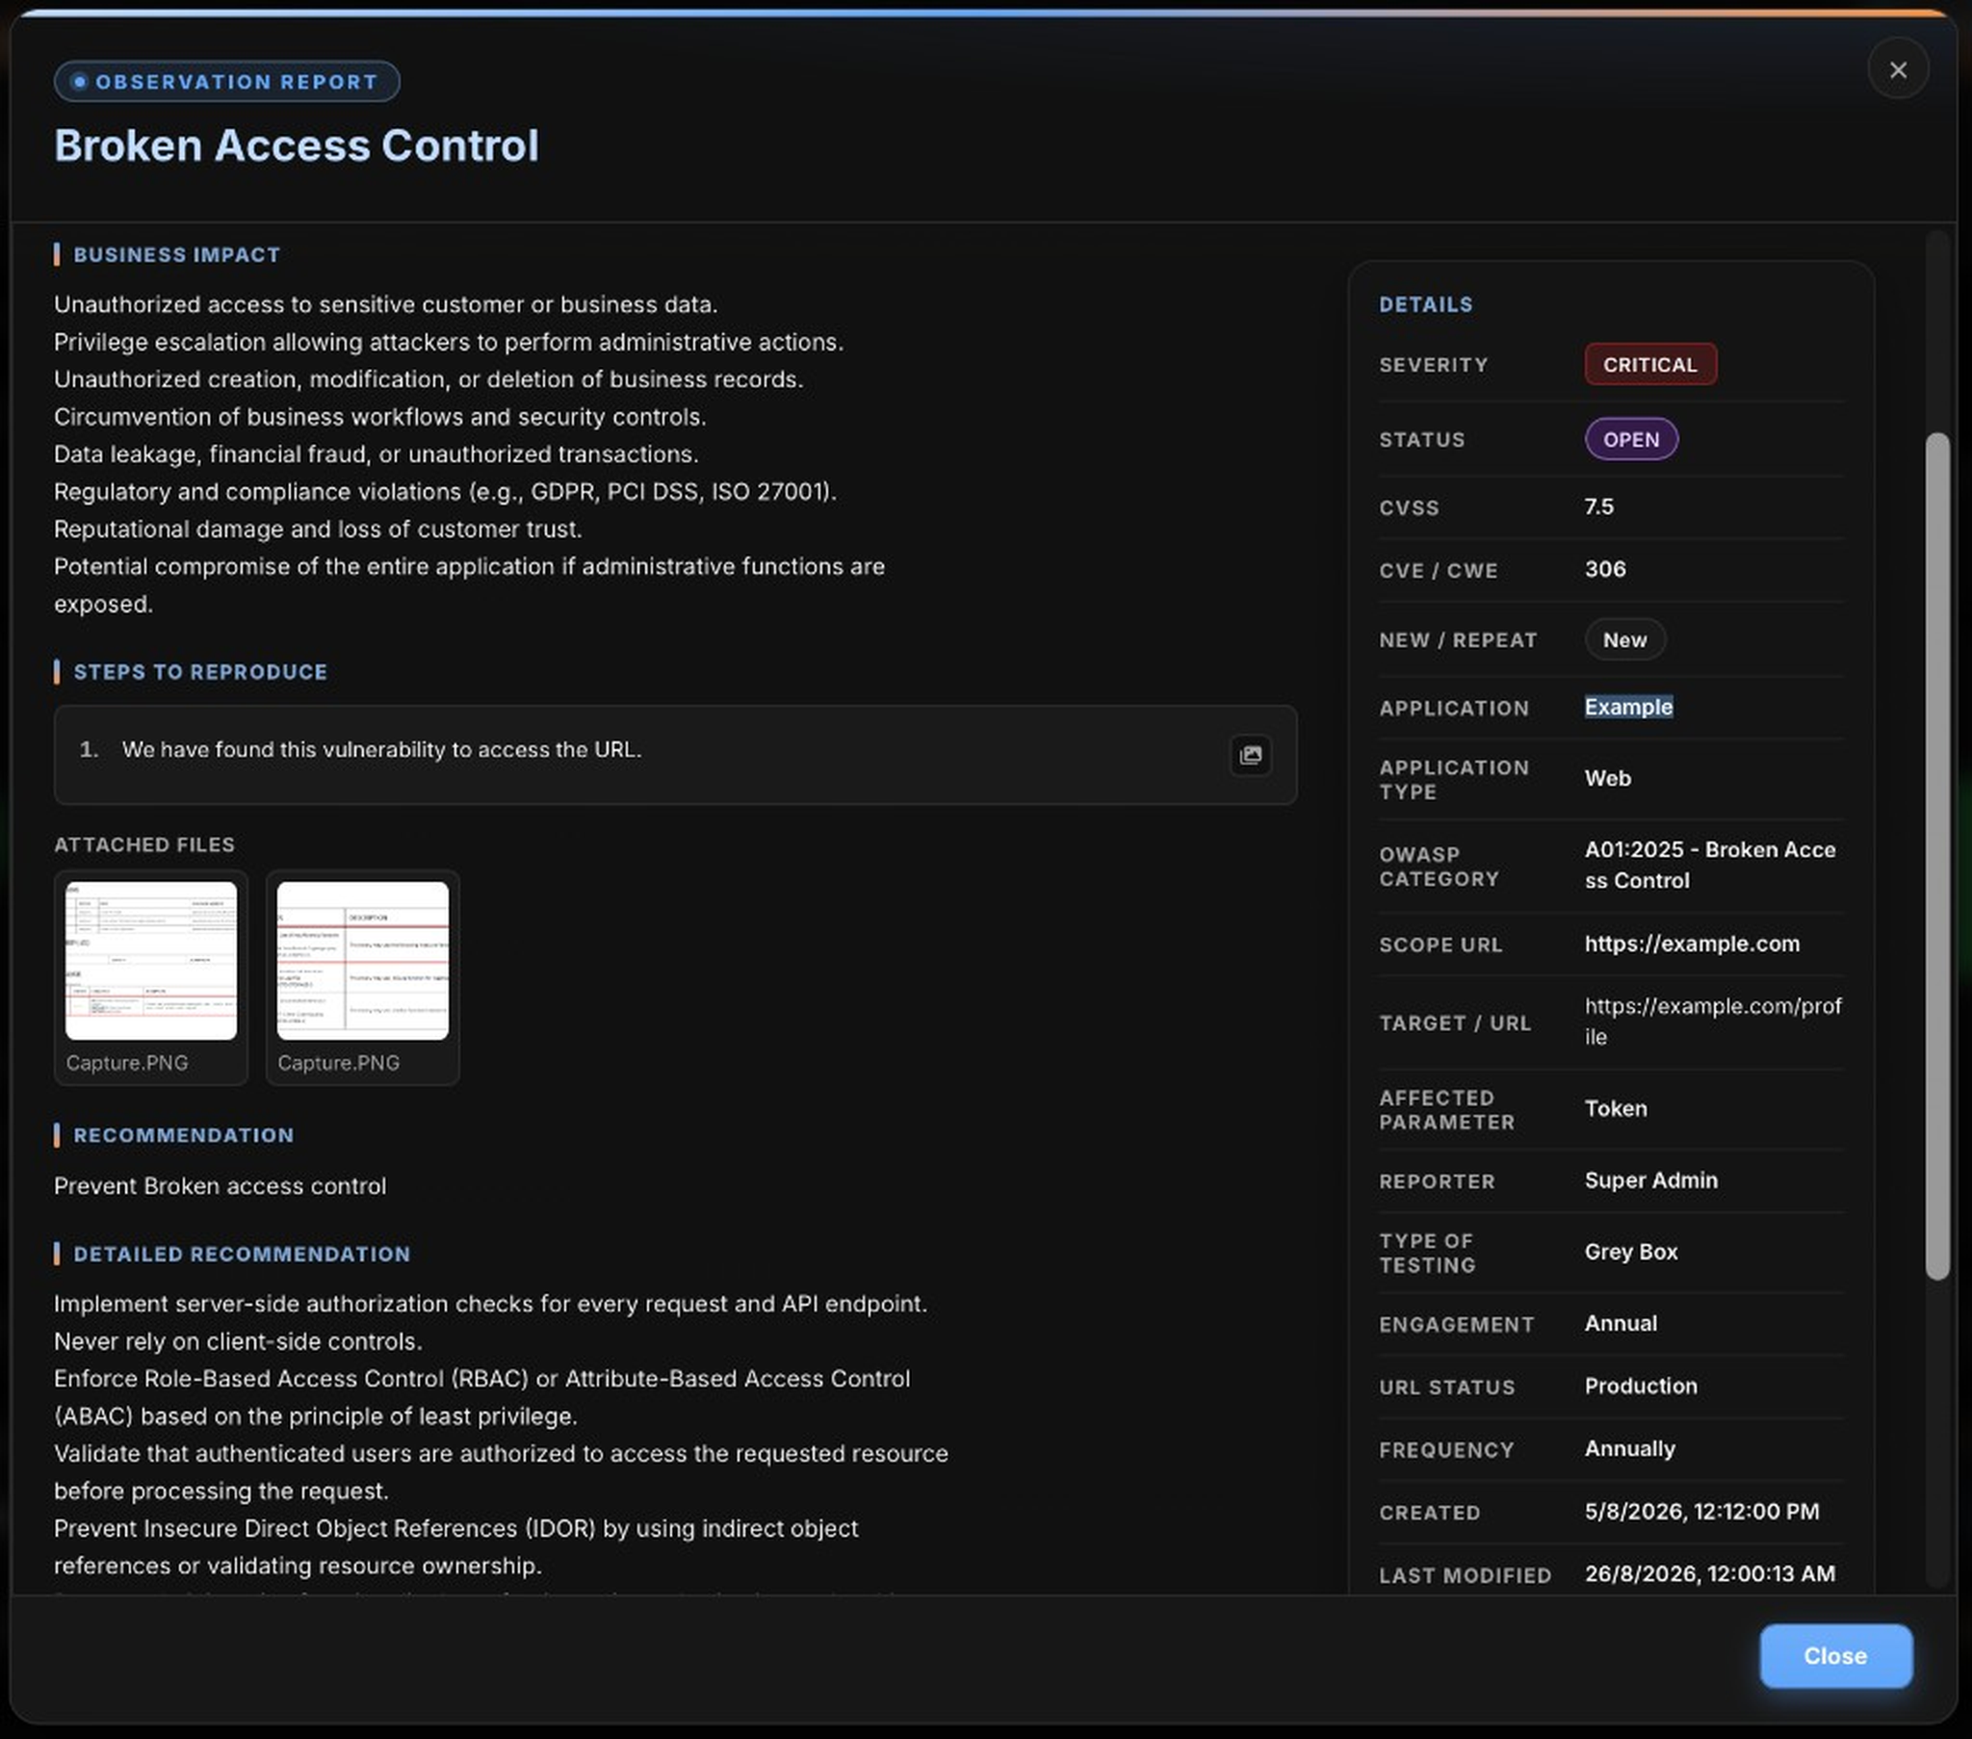Image resolution: width=1972 pixels, height=1739 pixels.
Task: Click the line 'Never rely on client-side controls.'
Action: 237,1341
